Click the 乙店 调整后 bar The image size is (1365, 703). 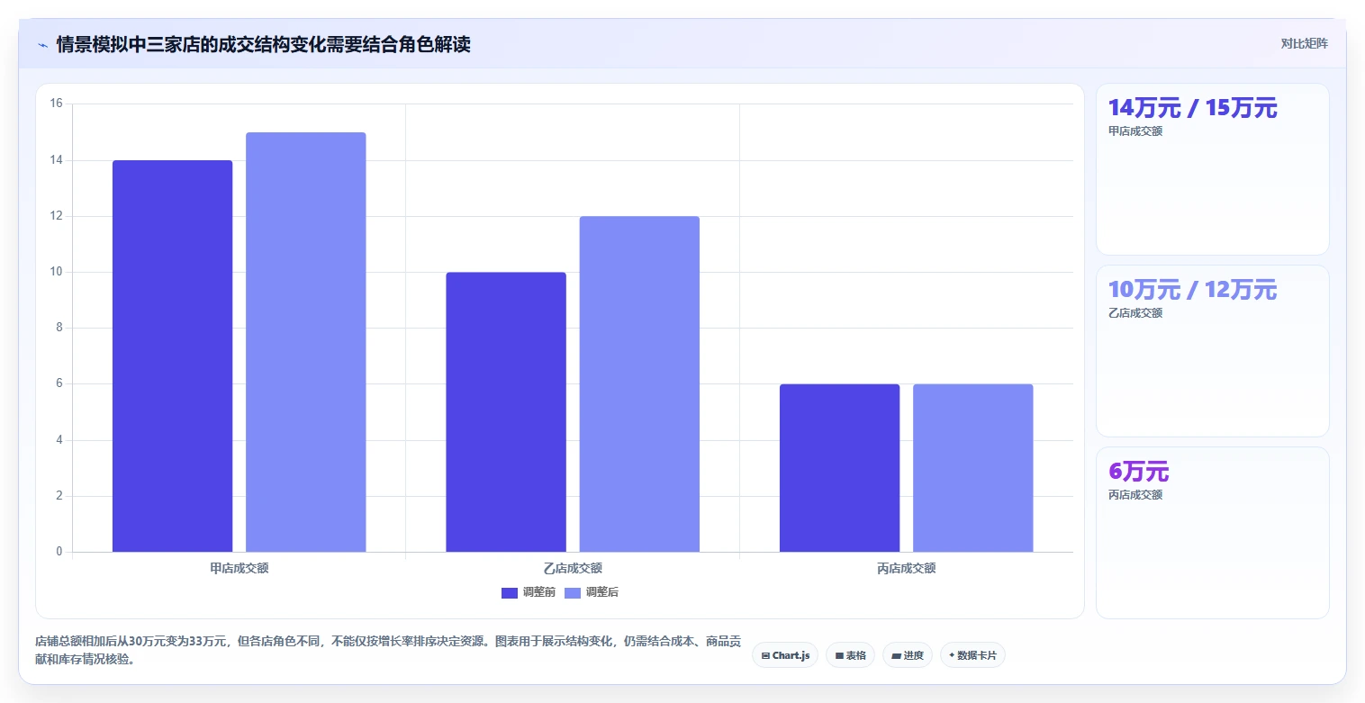(639, 383)
